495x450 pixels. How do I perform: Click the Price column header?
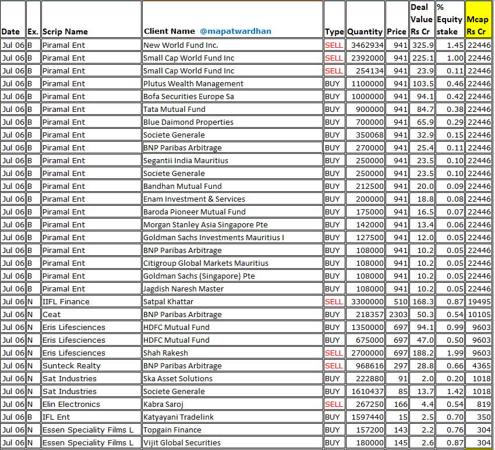[397, 19]
